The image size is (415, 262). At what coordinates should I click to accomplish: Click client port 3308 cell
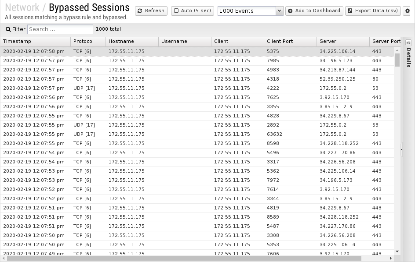(290, 236)
